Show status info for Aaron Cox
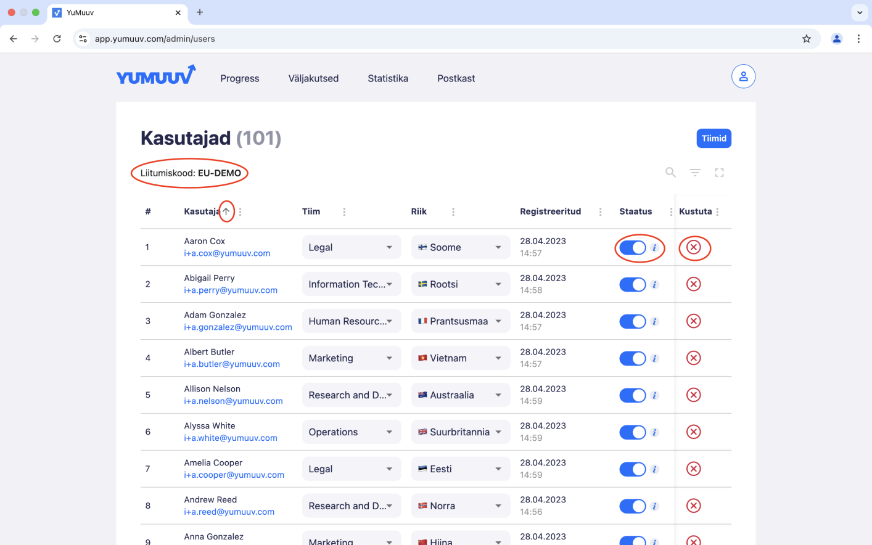The height and width of the screenshot is (545, 872). 655,248
